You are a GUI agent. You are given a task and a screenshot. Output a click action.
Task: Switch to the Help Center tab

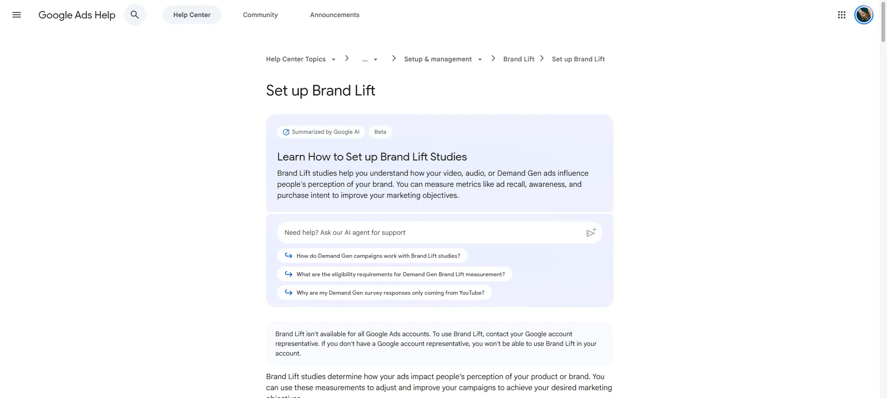(x=192, y=15)
